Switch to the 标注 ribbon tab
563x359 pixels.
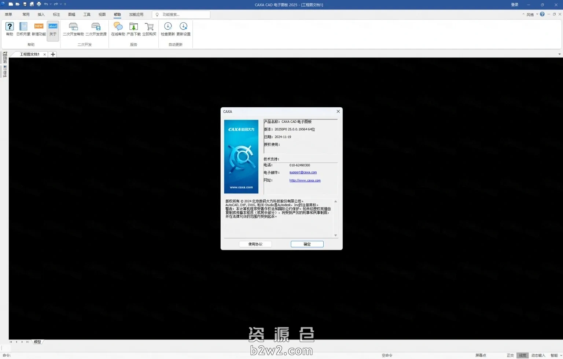point(56,15)
